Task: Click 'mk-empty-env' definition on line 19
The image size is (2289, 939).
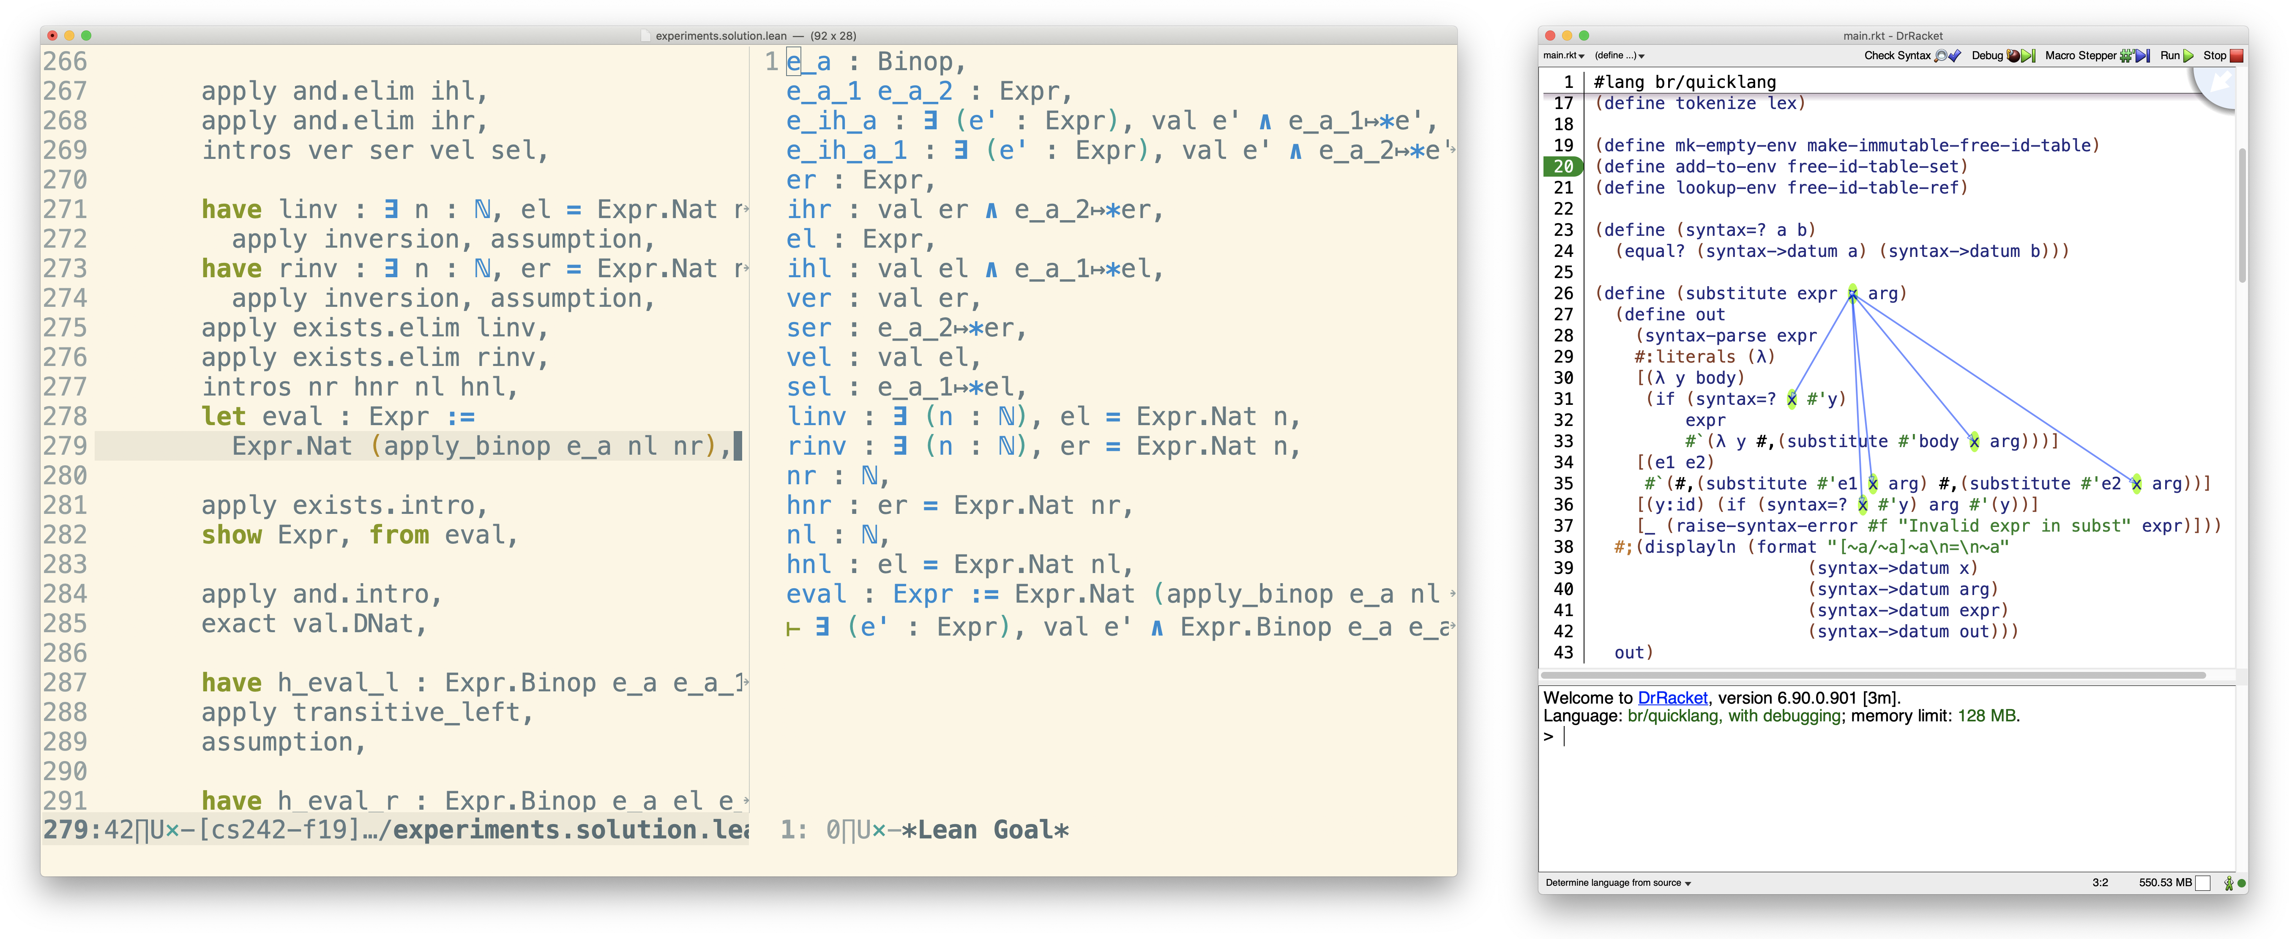Action: coord(1735,146)
